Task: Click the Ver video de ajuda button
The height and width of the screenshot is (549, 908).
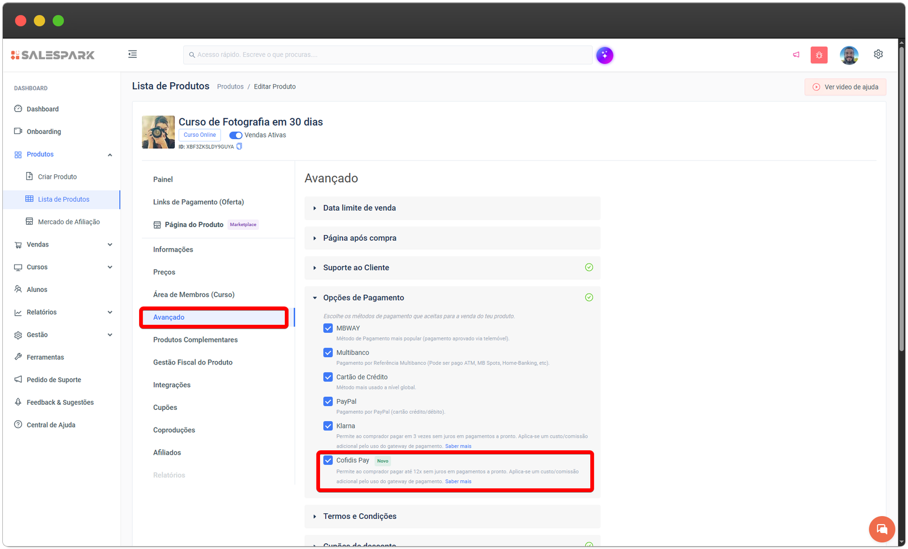Action: (845, 87)
